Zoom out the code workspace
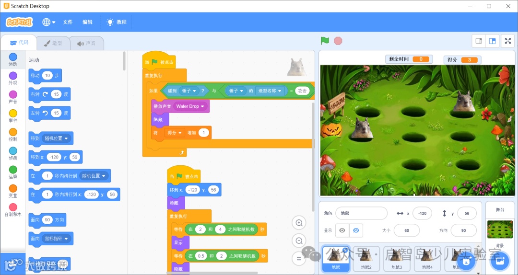518x275 pixels. (299, 241)
